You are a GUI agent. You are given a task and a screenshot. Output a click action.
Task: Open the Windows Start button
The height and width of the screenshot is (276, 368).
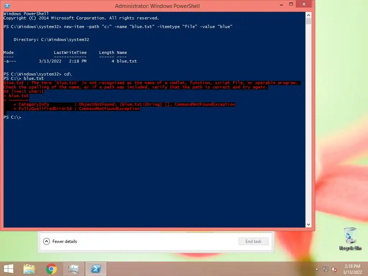coord(9,269)
